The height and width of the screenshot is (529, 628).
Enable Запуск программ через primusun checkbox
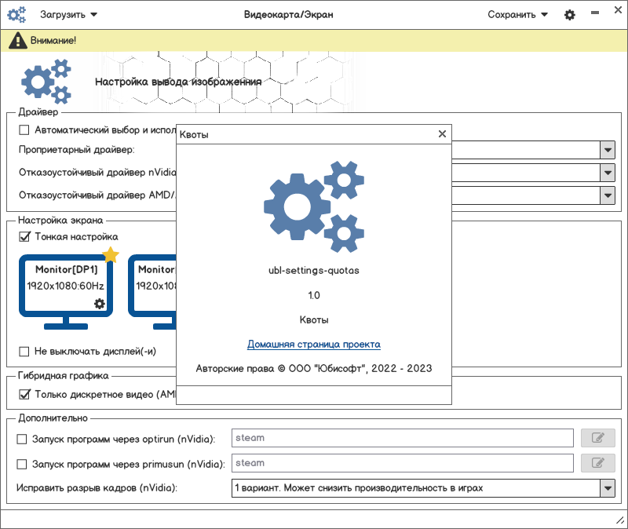point(22,464)
